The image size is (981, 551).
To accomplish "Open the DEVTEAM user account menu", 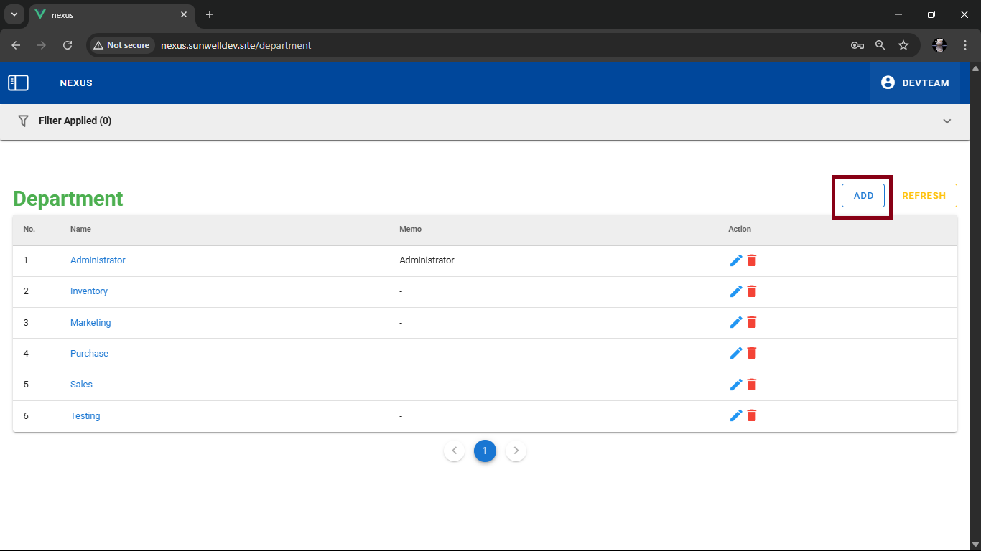I will point(914,83).
